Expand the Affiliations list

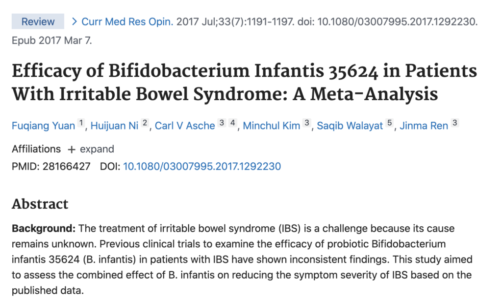point(97,149)
